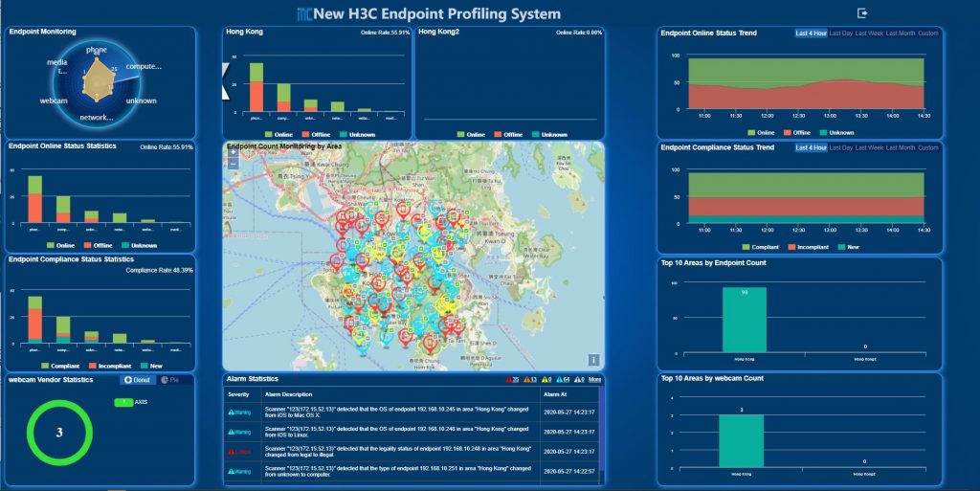Click the Hong Kong bar in Endpoint Count
Screen dimensions: 980x491
(744, 320)
